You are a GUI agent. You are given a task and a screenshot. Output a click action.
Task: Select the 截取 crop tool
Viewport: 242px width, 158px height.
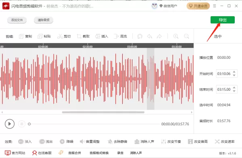point(83,36)
